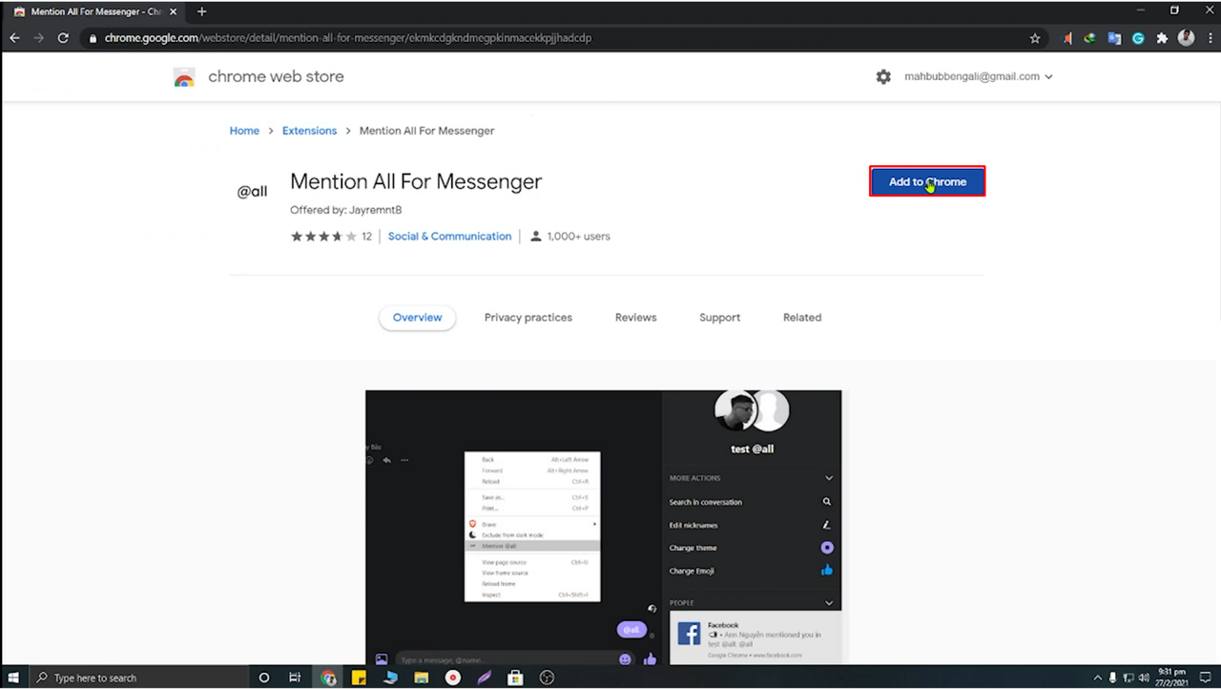Switch to the Related tab
Image resolution: width=1221 pixels, height=689 pixels.
pyautogui.click(x=802, y=318)
